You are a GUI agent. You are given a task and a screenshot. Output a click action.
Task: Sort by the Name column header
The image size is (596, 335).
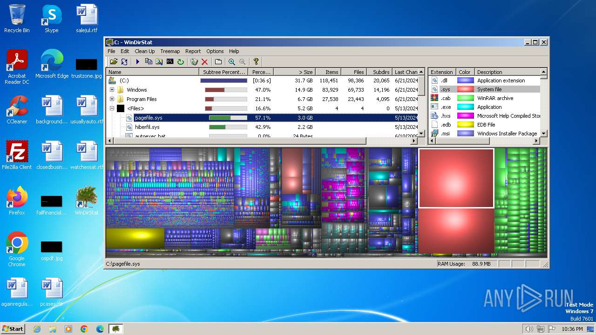153,72
